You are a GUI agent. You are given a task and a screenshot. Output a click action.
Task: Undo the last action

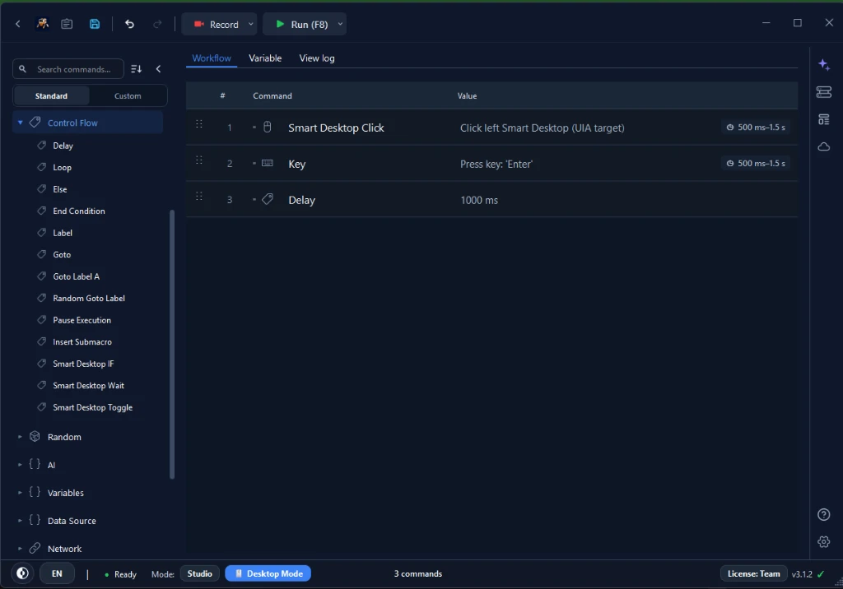(x=129, y=24)
